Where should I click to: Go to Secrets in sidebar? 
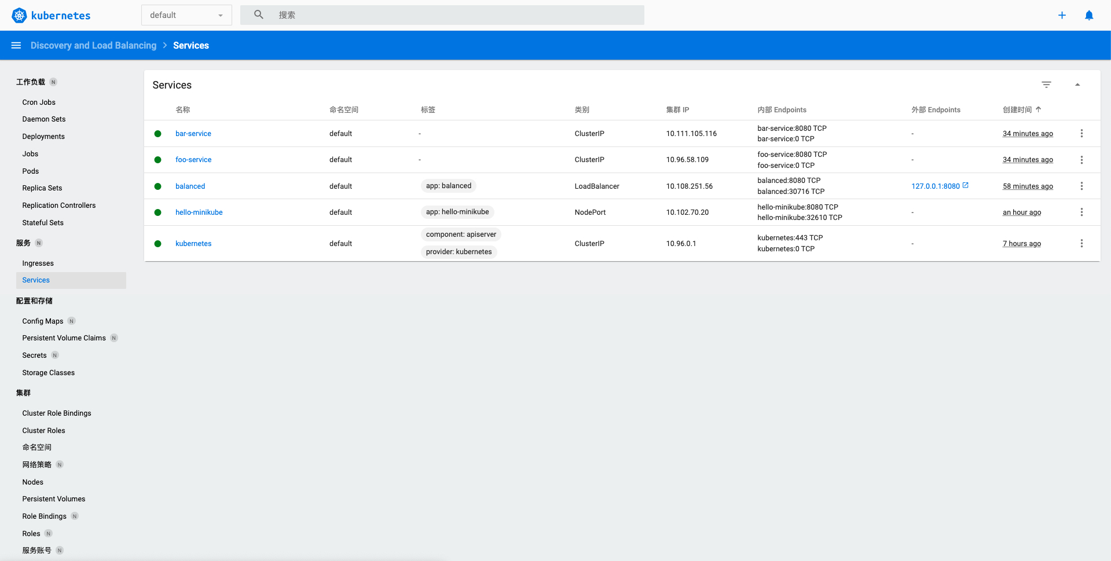tap(34, 355)
